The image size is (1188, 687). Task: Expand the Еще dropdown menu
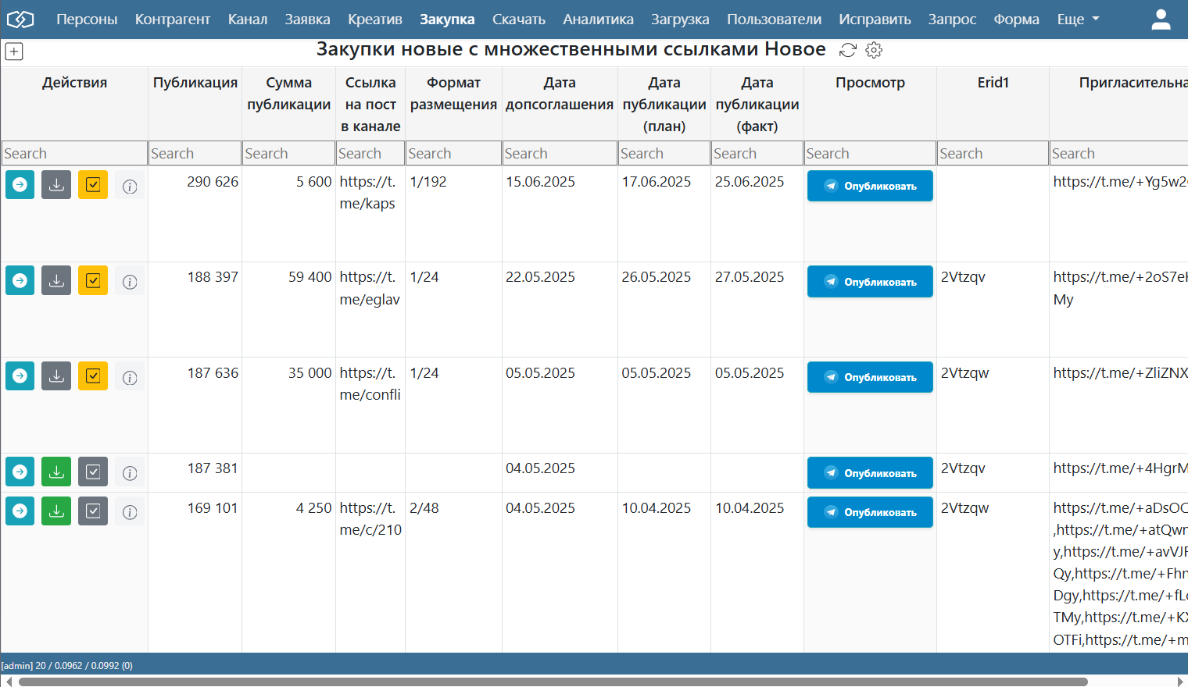click(x=1078, y=20)
